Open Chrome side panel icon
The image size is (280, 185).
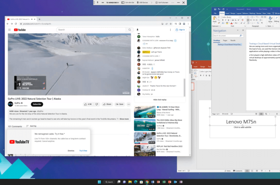tap(180, 24)
